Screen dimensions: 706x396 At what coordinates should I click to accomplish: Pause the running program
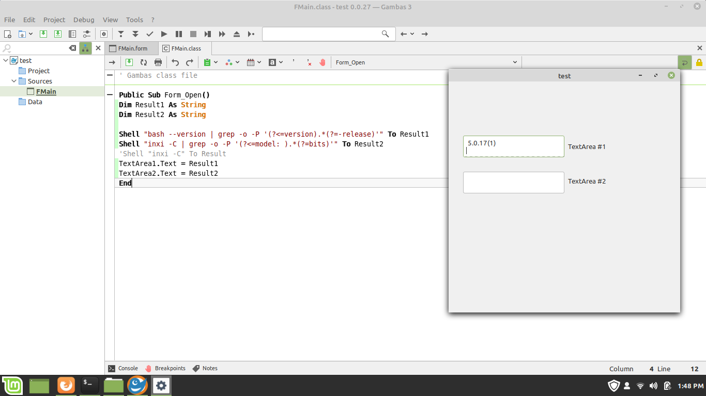click(179, 34)
